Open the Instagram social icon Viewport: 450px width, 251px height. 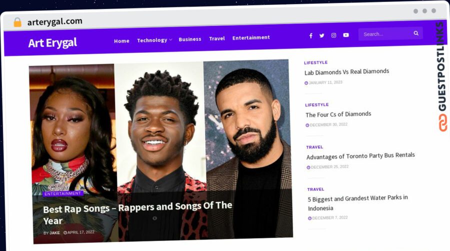click(x=333, y=35)
